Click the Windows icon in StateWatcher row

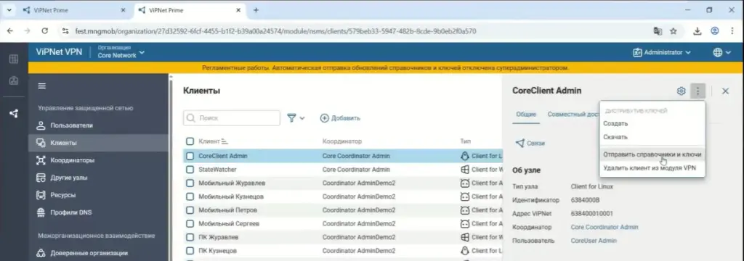[x=465, y=169]
